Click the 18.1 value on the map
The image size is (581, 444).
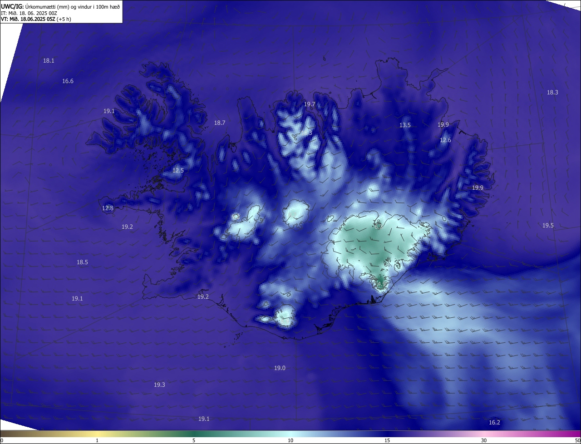click(49, 60)
